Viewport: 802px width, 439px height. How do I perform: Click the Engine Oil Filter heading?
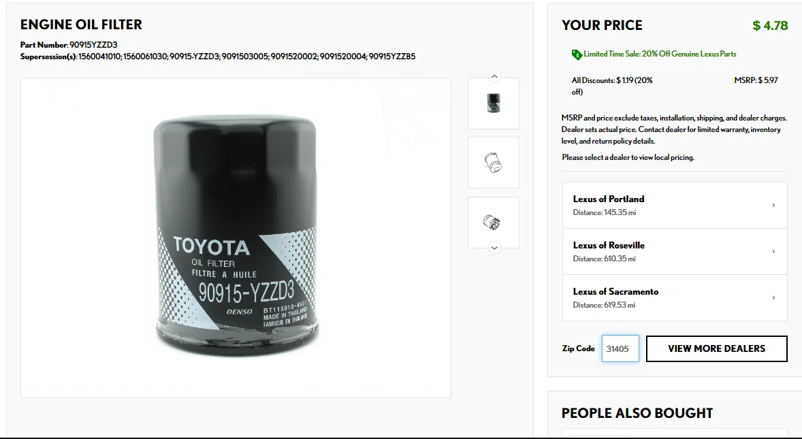[x=81, y=25]
